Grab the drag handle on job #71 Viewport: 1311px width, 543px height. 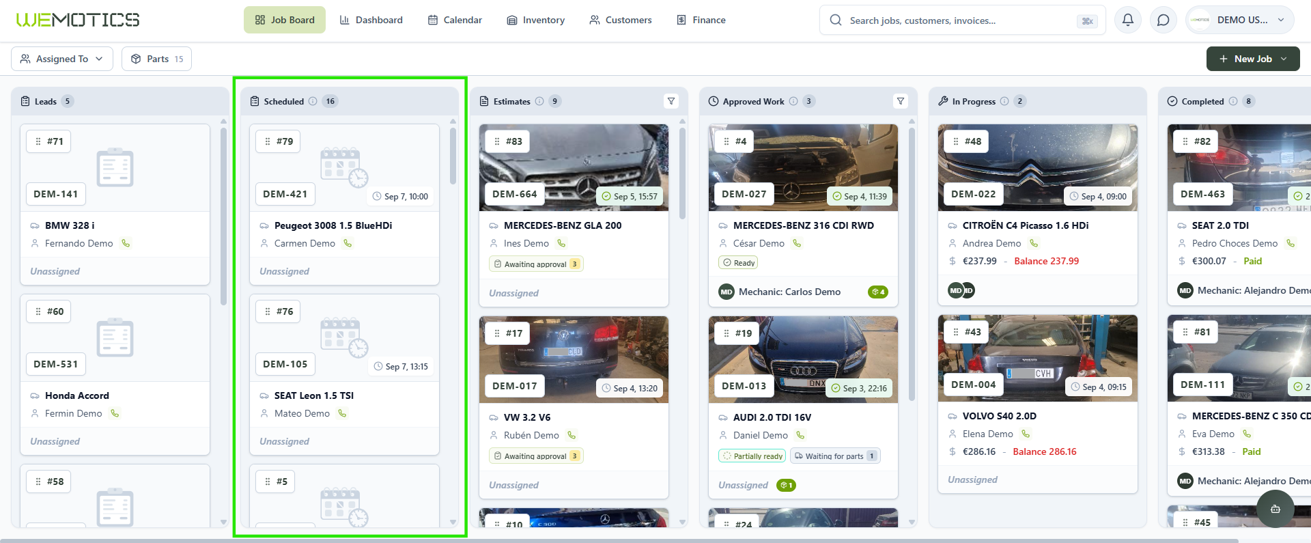click(38, 141)
